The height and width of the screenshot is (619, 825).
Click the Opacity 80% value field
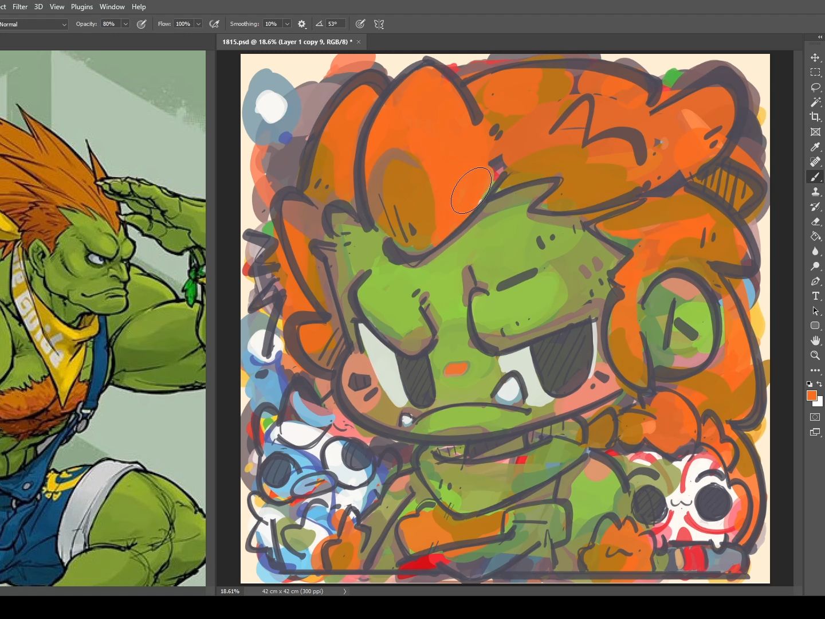(111, 24)
